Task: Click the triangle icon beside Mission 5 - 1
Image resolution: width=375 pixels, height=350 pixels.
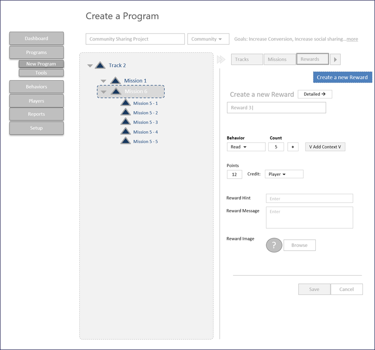Action: coord(125,103)
